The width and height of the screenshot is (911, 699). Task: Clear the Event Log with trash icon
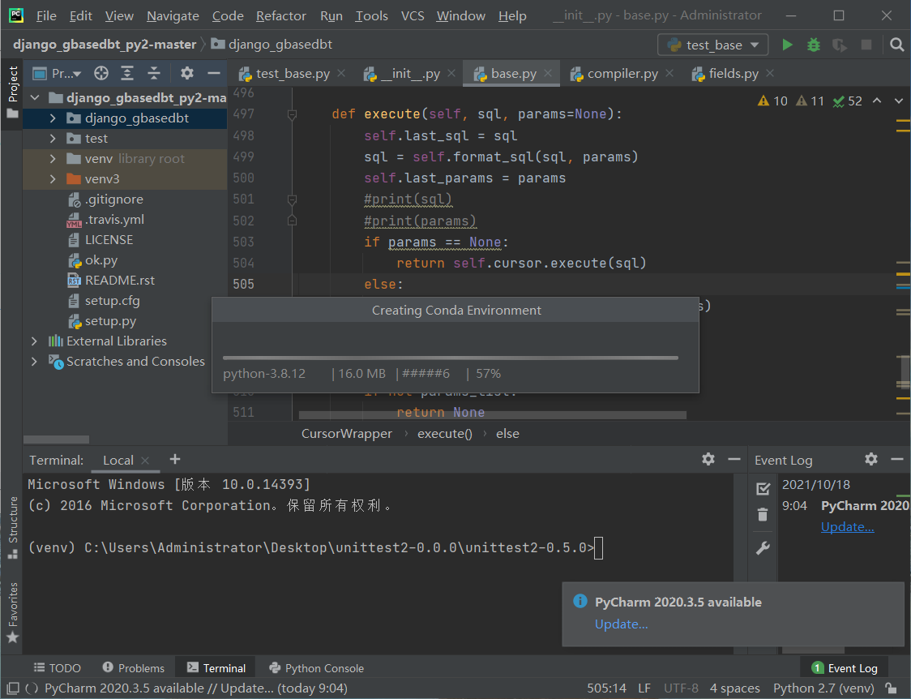[x=762, y=514]
